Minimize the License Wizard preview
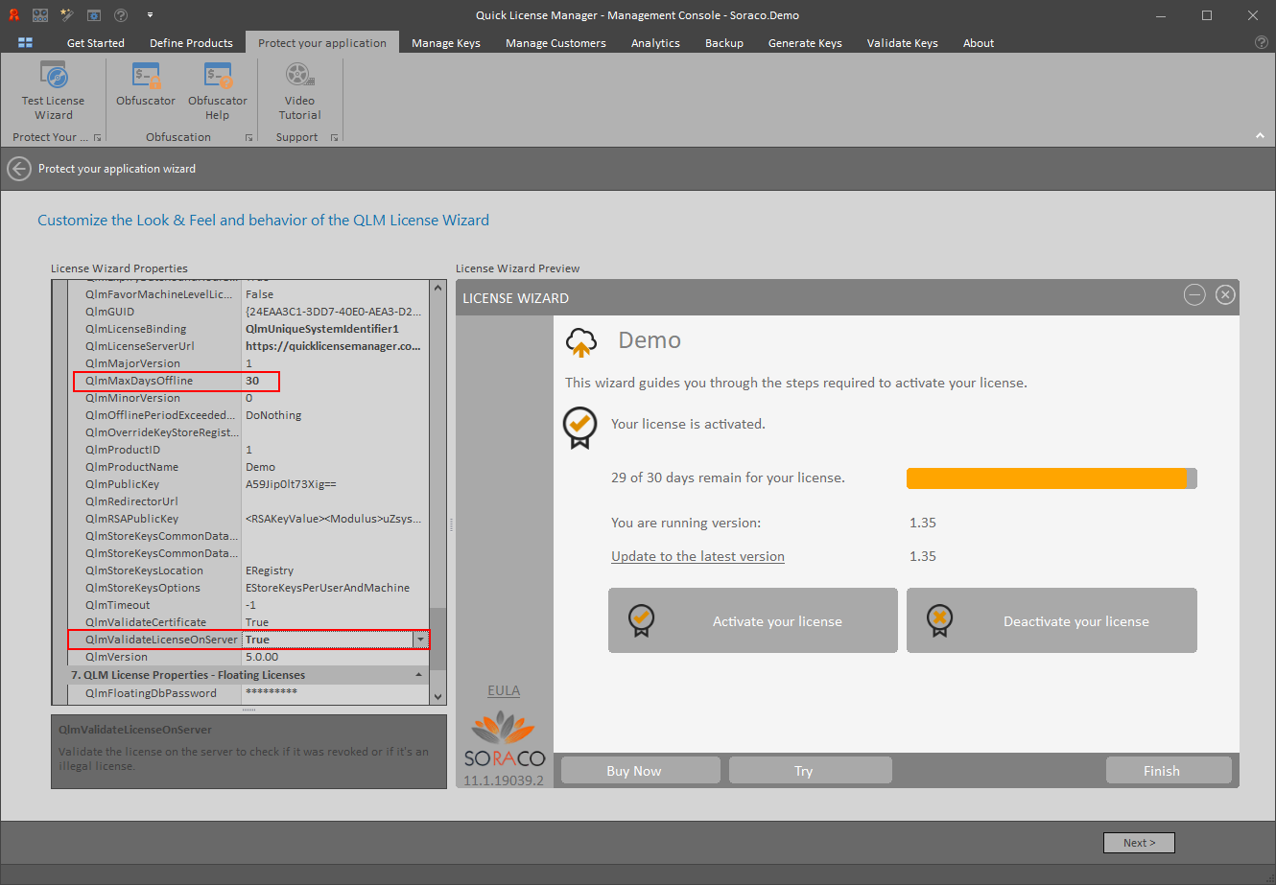The height and width of the screenshot is (885, 1276). point(1194,295)
